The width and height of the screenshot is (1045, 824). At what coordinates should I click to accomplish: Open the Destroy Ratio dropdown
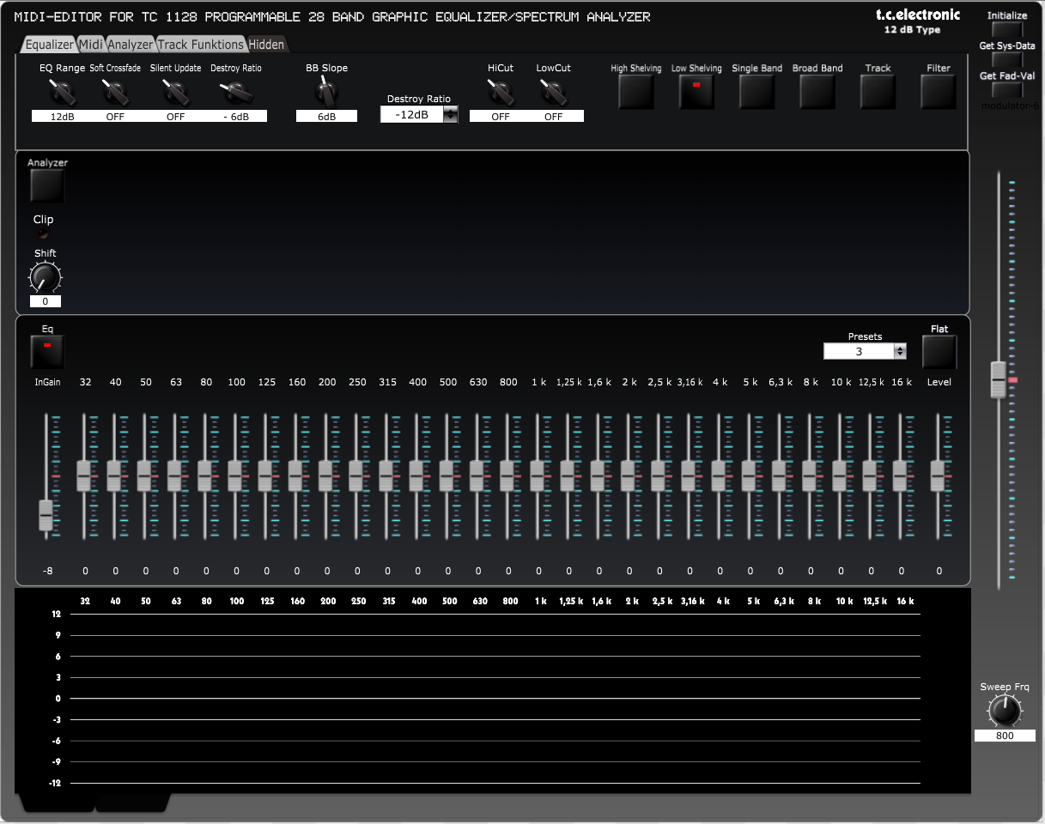[x=415, y=113]
